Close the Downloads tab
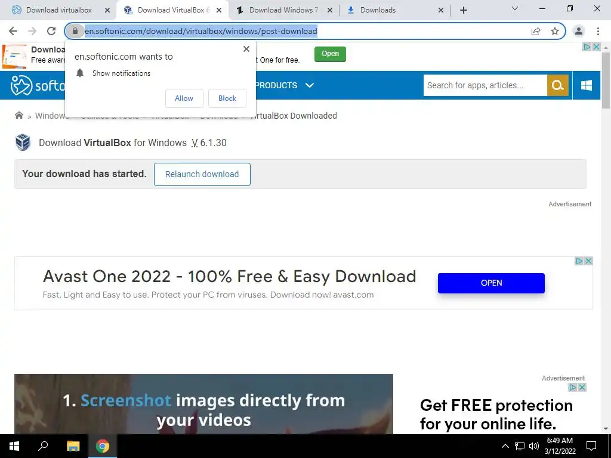 (441, 10)
